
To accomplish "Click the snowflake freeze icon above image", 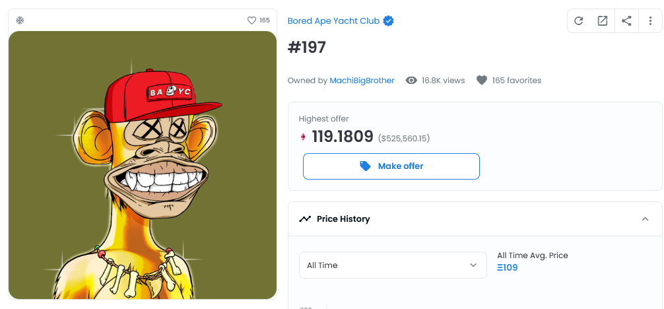I will point(20,20).
